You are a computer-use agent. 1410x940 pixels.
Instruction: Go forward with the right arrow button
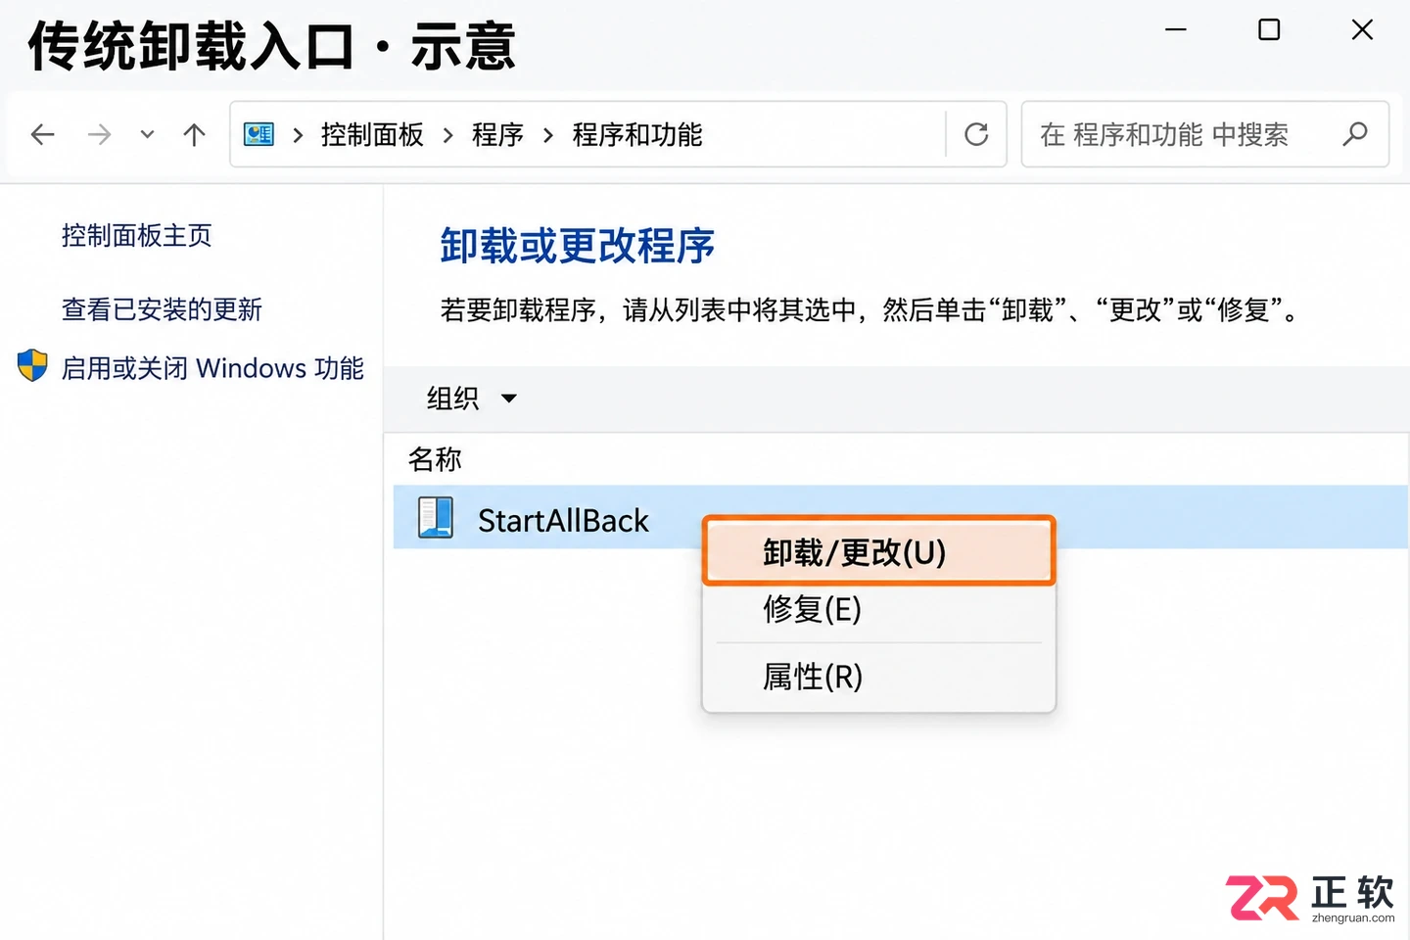[99, 134]
